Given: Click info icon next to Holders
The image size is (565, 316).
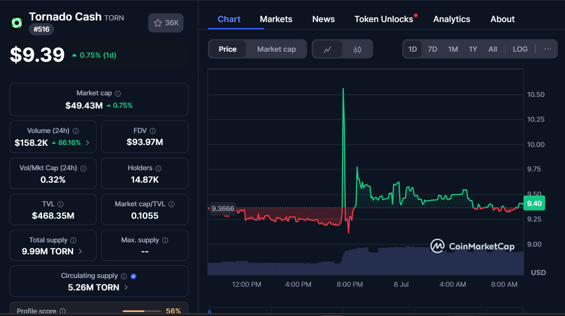Looking at the screenshot, I should point(158,168).
